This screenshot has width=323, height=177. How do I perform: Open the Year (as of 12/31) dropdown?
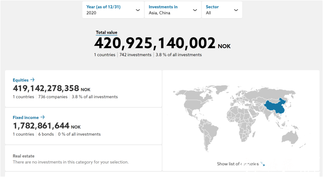point(113,10)
